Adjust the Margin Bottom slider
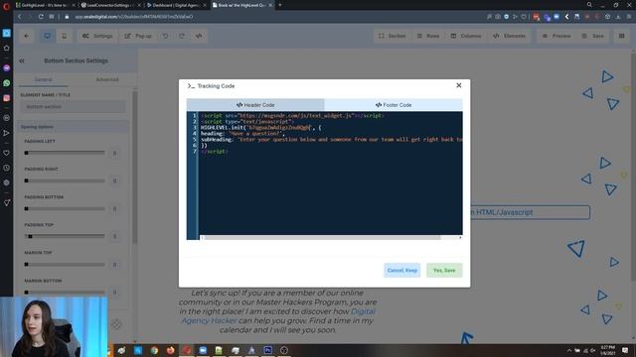The height and width of the screenshot is (357, 636). click(65, 293)
